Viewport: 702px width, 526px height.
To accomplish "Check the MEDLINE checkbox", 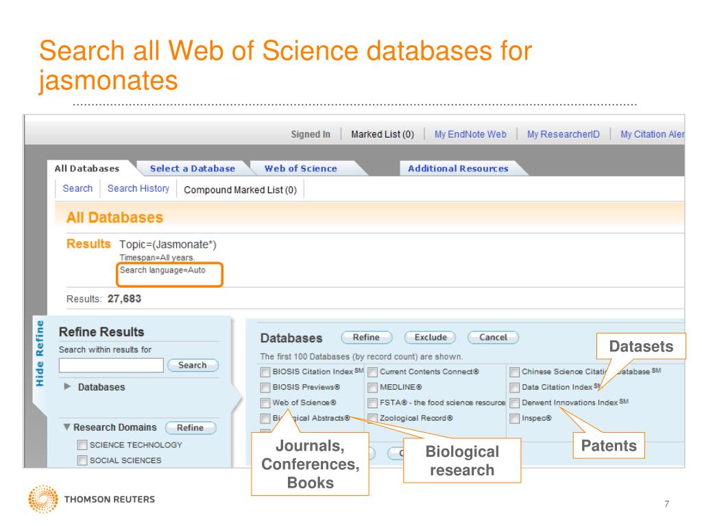I will tap(372, 388).
